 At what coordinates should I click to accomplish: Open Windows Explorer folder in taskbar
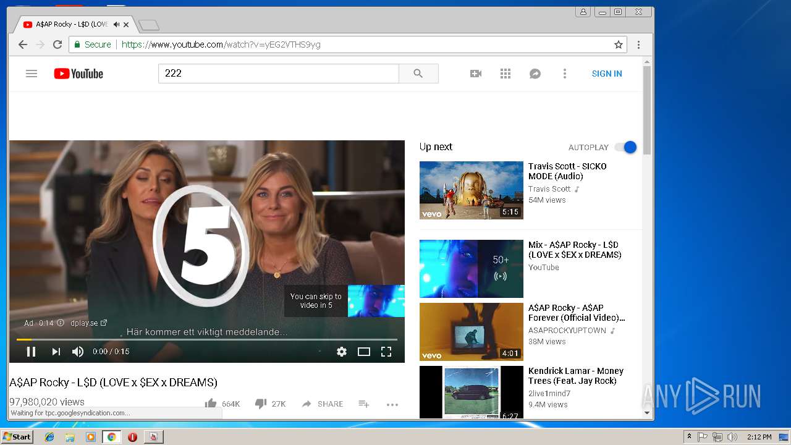(70, 437)
